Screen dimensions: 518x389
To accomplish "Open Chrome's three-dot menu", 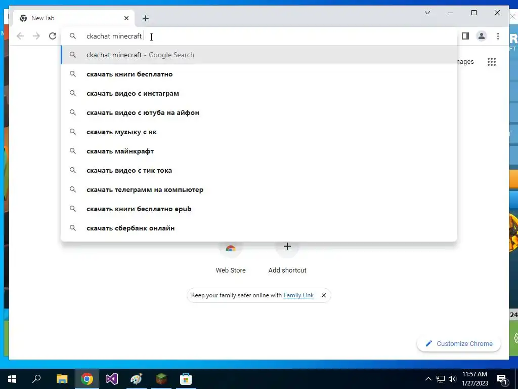I will pos(498,36).
